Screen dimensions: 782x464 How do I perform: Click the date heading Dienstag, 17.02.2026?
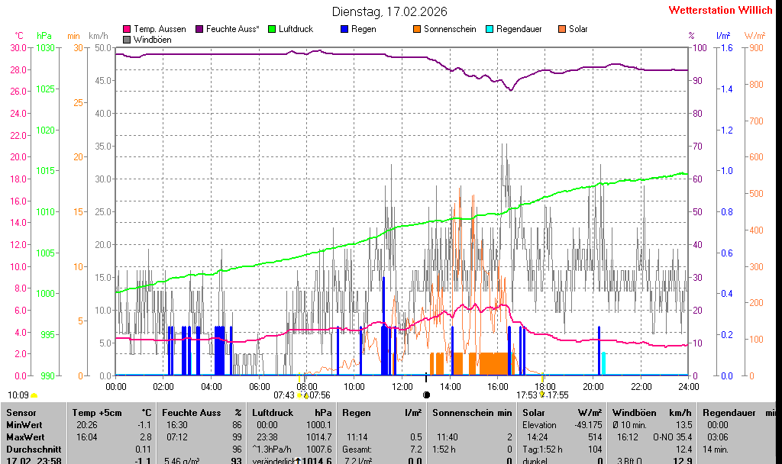[x=389, y=11]
